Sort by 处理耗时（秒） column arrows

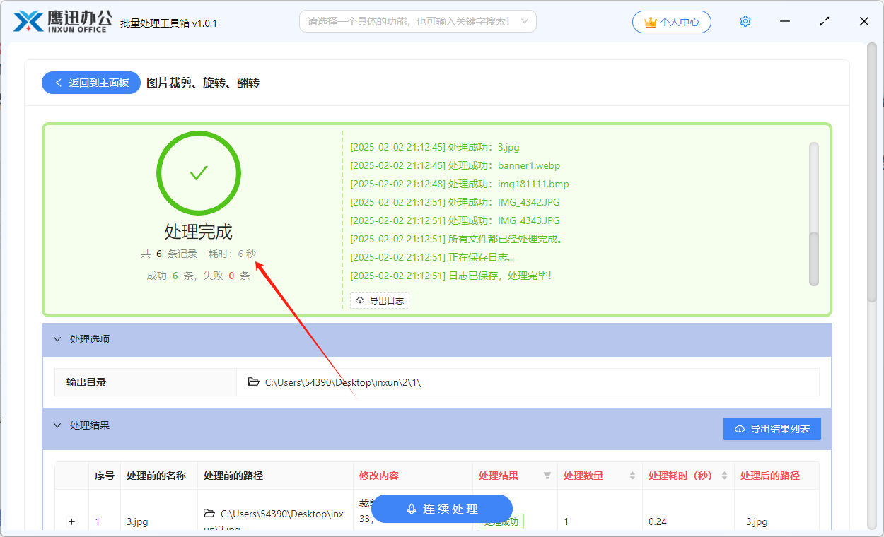coord(724,476)
